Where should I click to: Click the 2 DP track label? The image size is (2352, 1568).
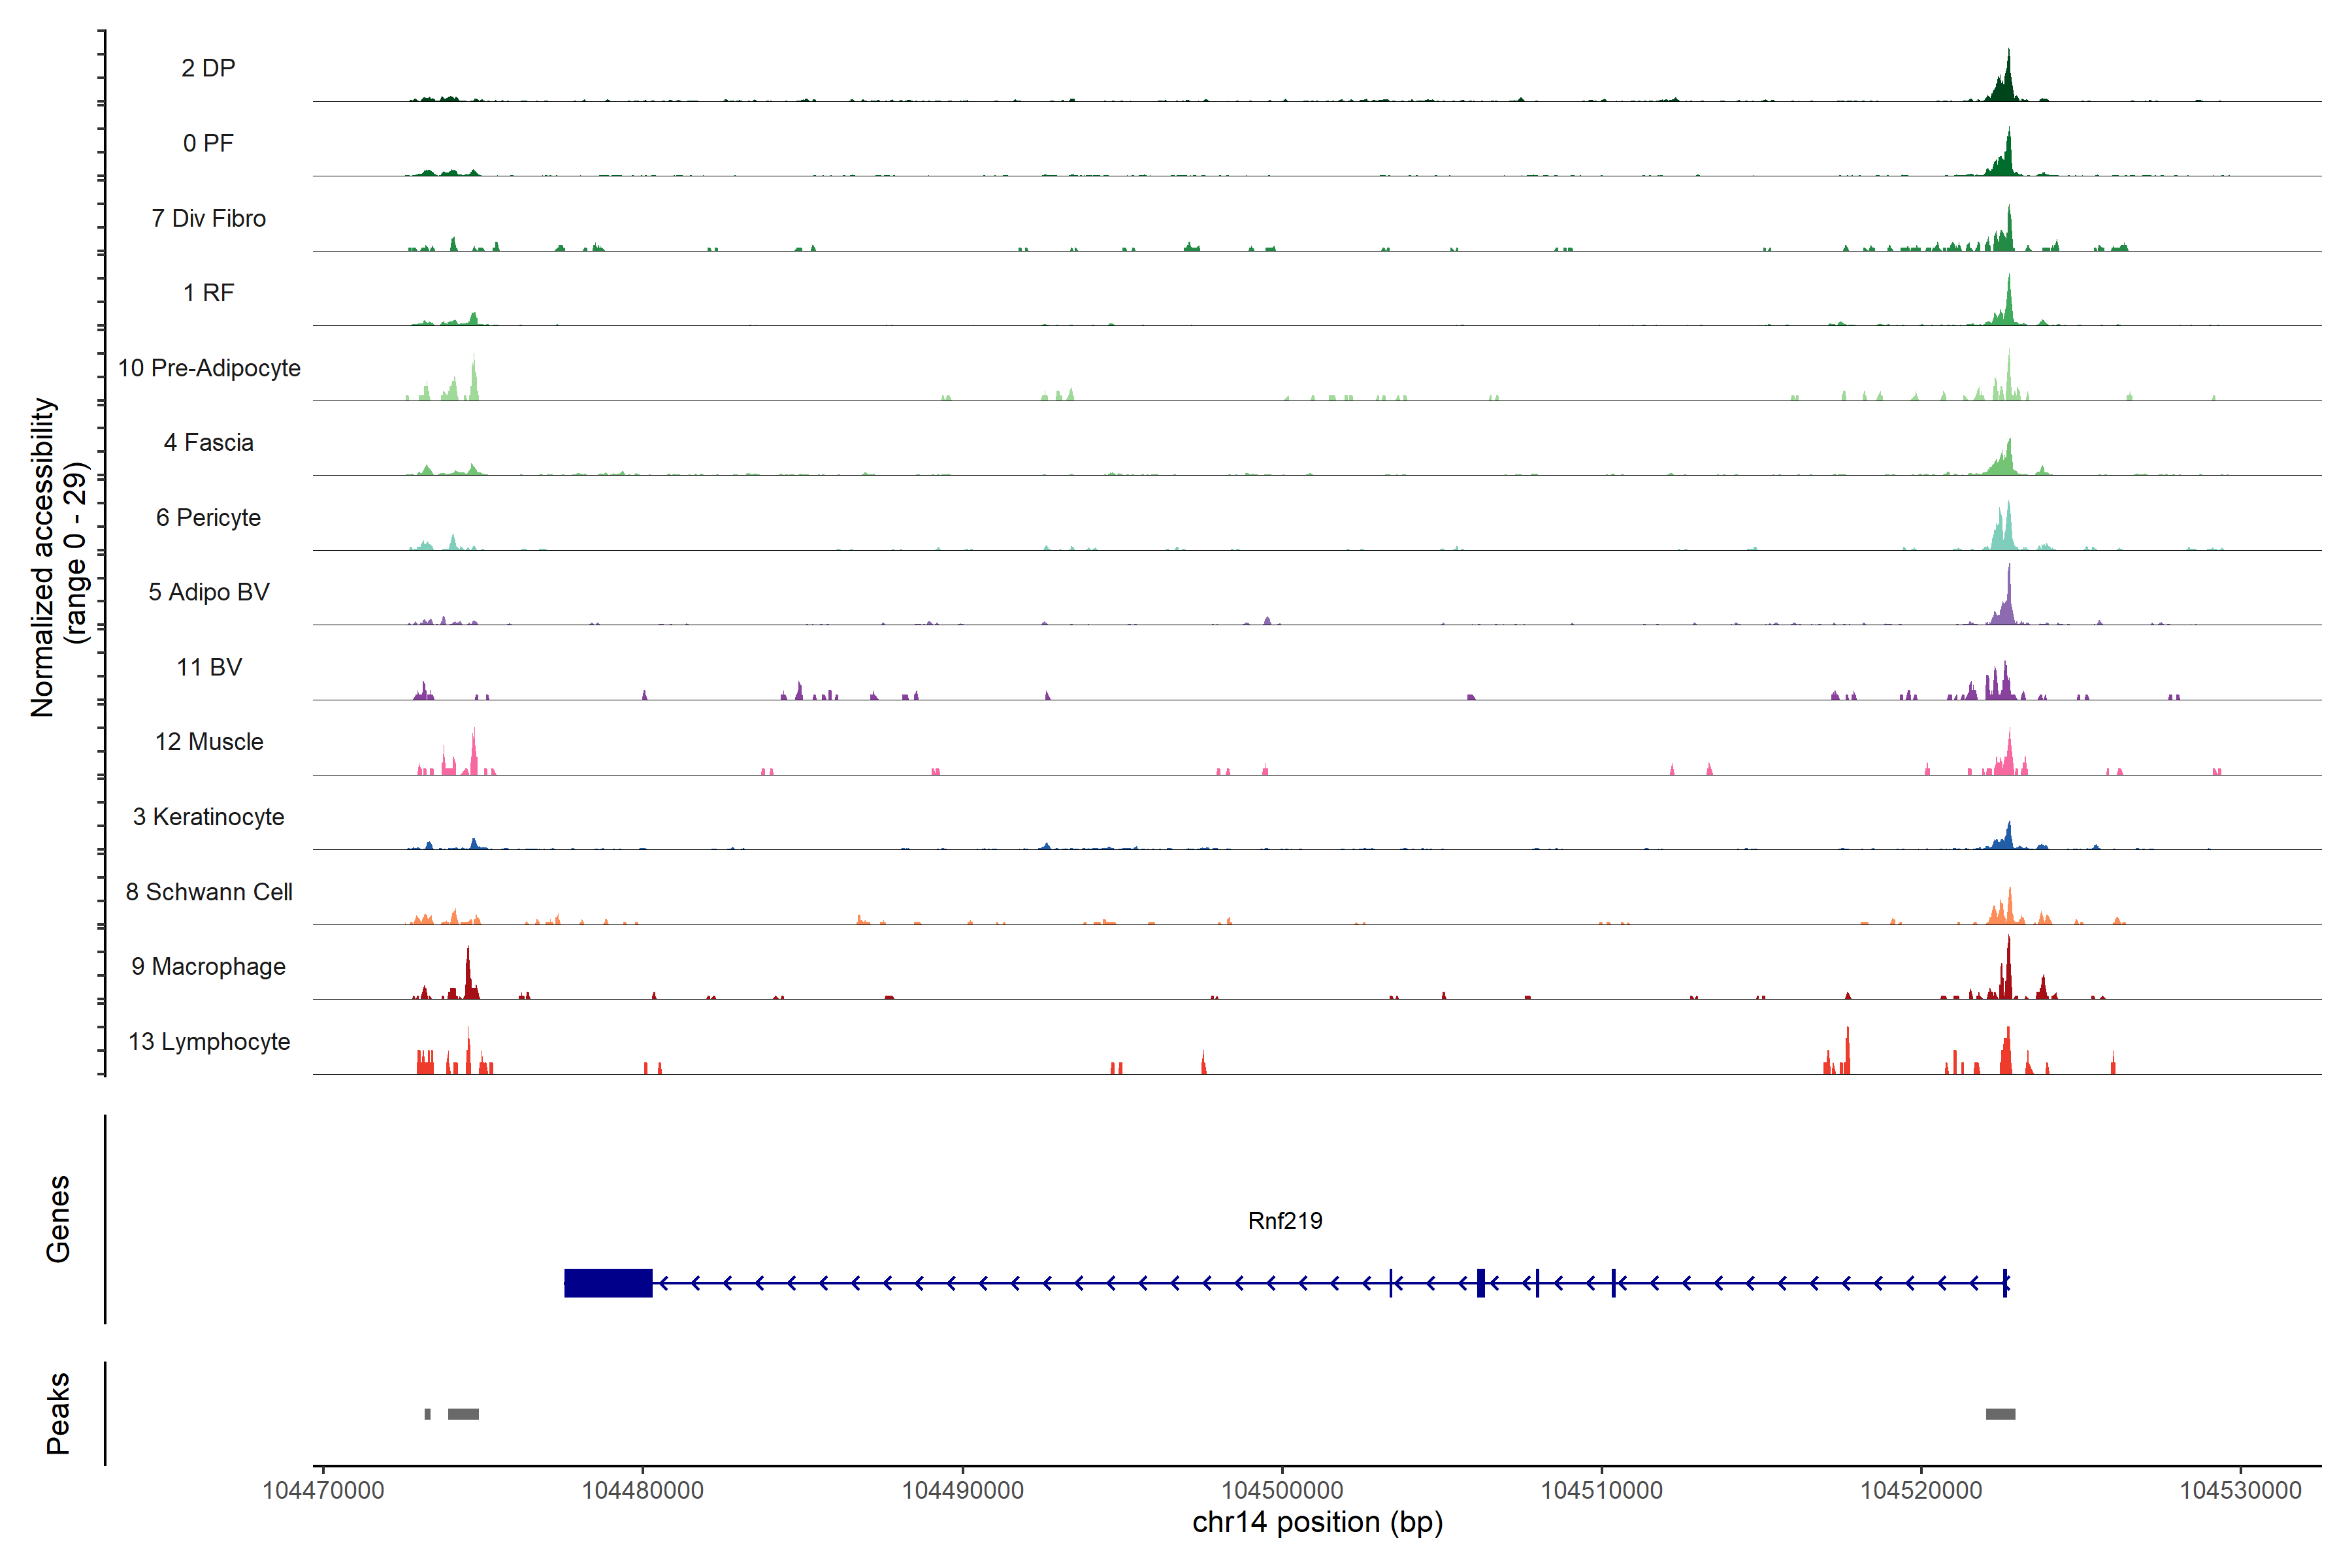coord(208,68)
